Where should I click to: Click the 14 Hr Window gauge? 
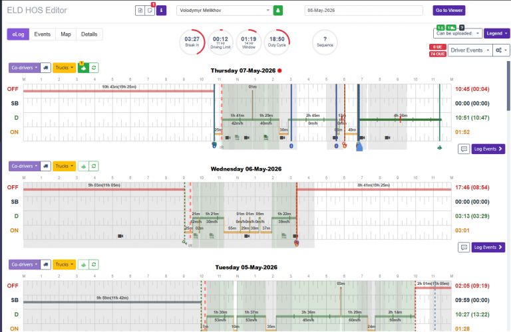coord(249,42)
